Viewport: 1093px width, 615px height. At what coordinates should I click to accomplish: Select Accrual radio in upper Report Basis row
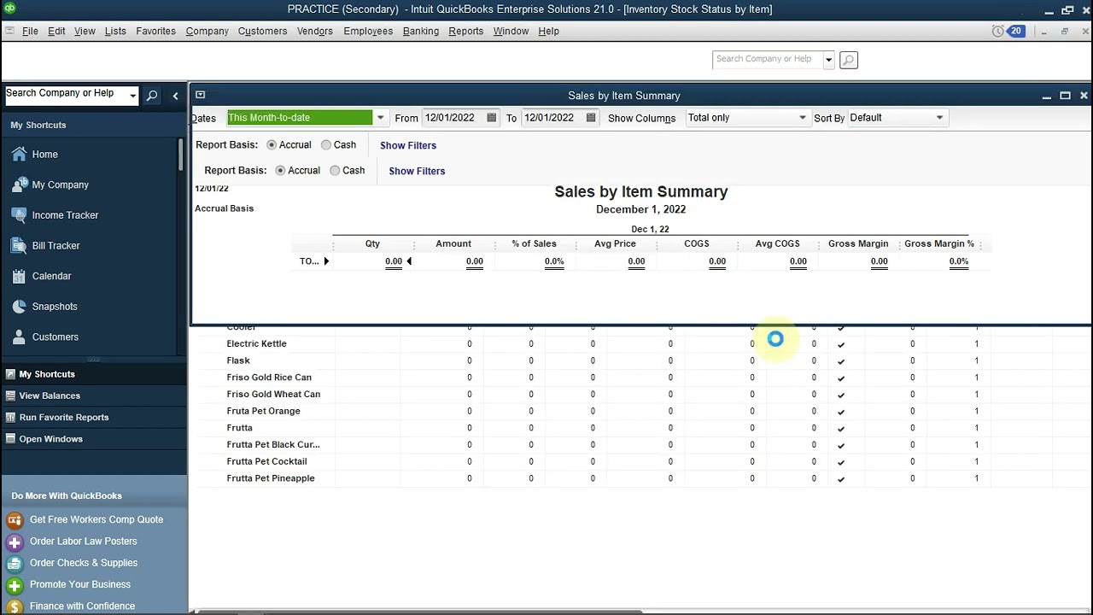click(272, 145)
